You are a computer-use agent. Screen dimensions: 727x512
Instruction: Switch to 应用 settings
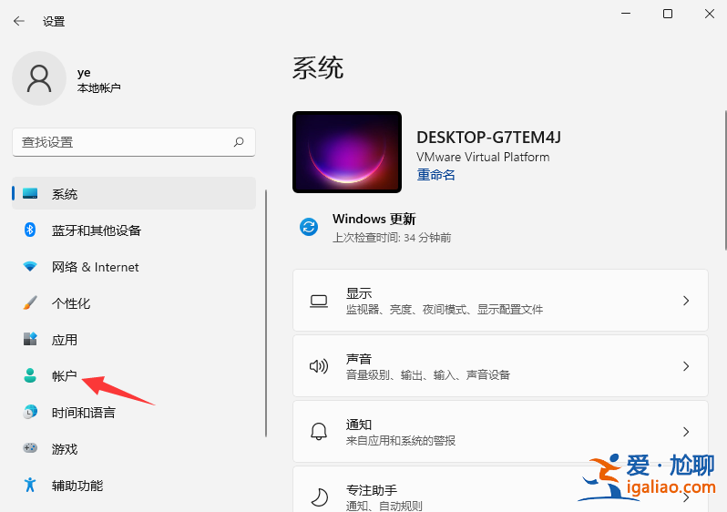tap(134, 340)
